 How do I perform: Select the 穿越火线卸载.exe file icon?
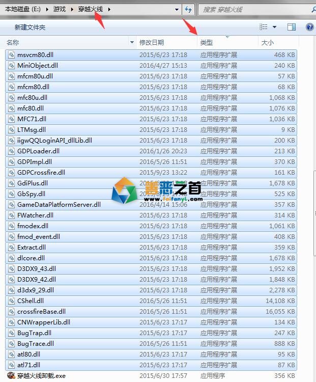11,376
